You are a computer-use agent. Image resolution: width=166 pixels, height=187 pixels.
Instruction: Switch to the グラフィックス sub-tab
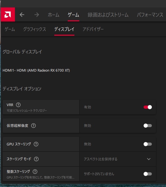[34, 29]
